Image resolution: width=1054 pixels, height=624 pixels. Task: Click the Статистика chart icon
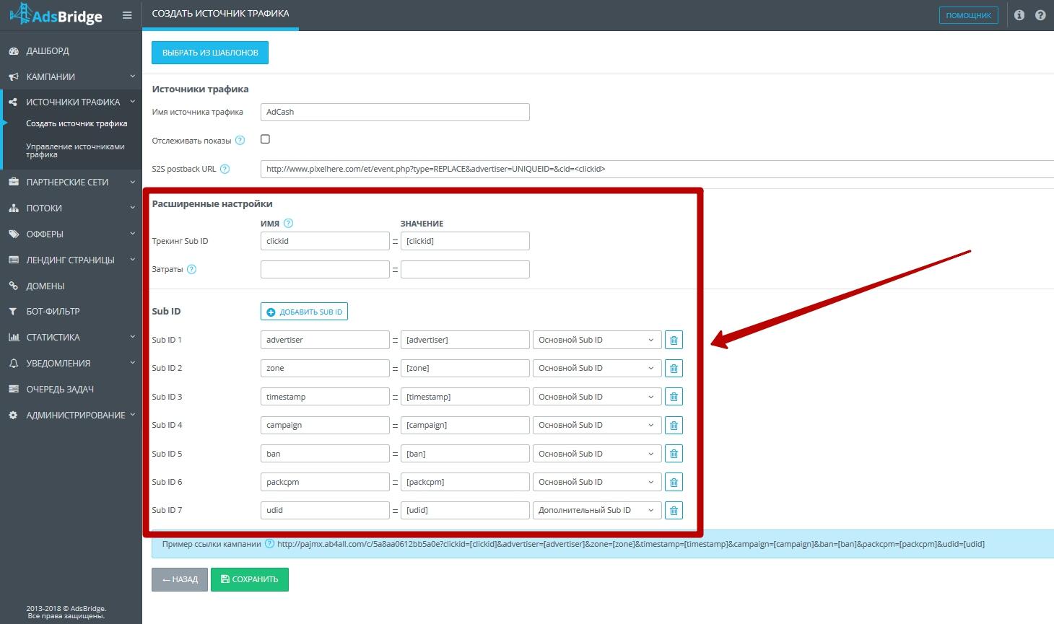[x=14, y=338]
